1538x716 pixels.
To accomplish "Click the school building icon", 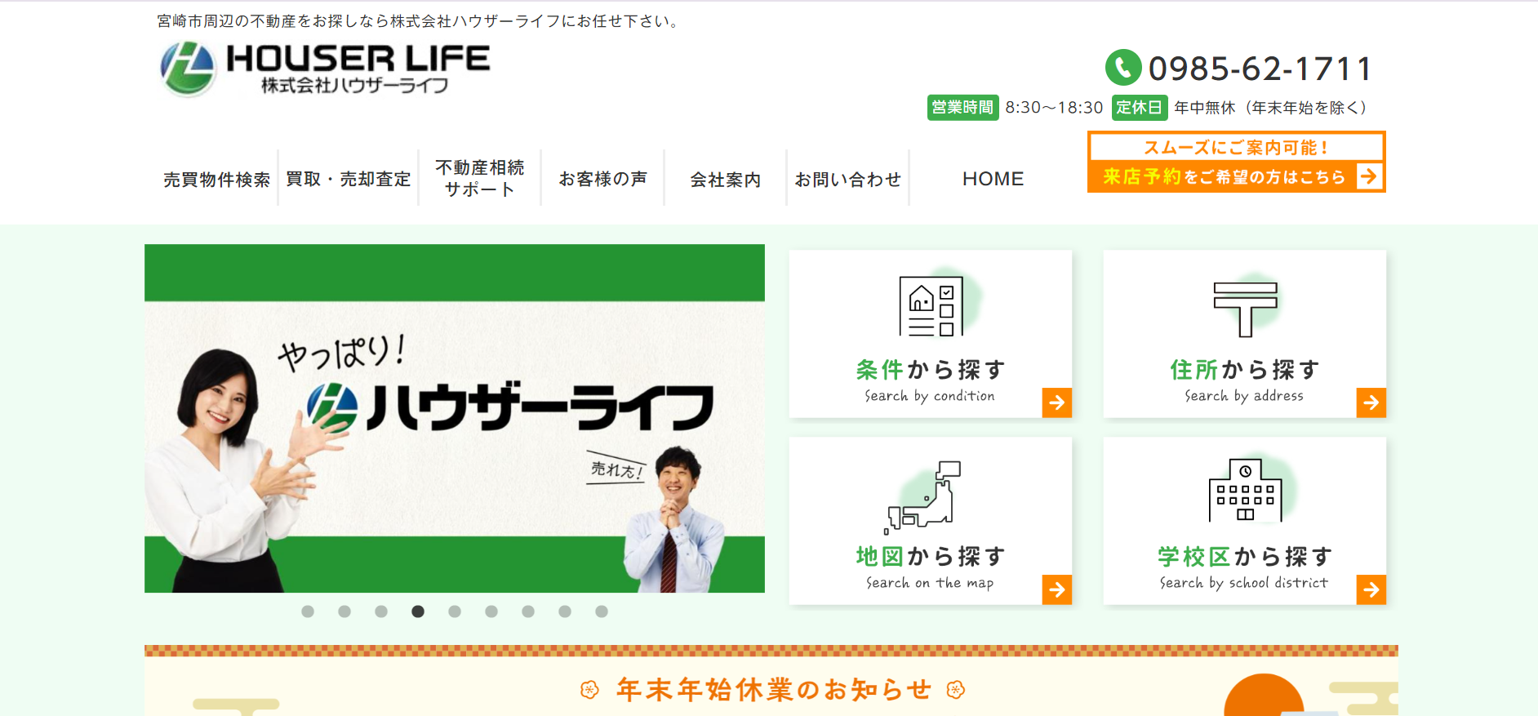I will 1245,490.
